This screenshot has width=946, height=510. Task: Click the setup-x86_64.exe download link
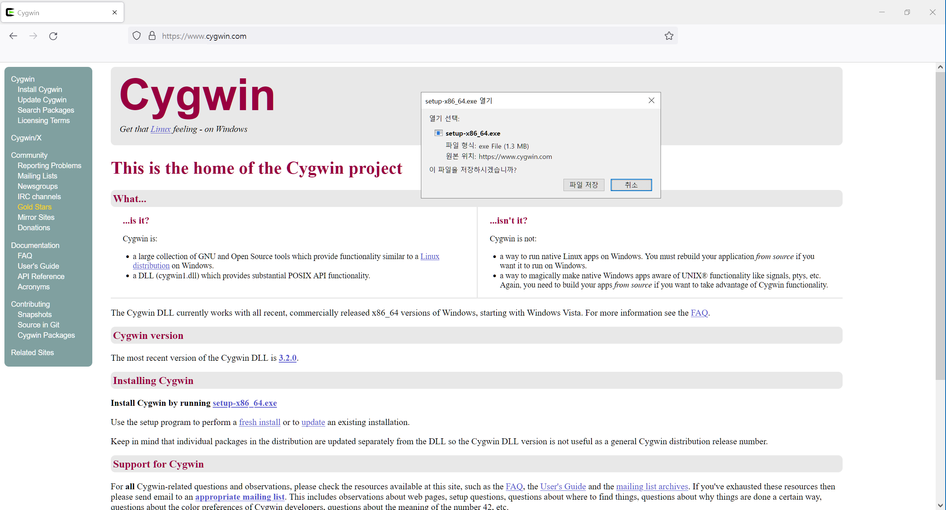point(244,403)
